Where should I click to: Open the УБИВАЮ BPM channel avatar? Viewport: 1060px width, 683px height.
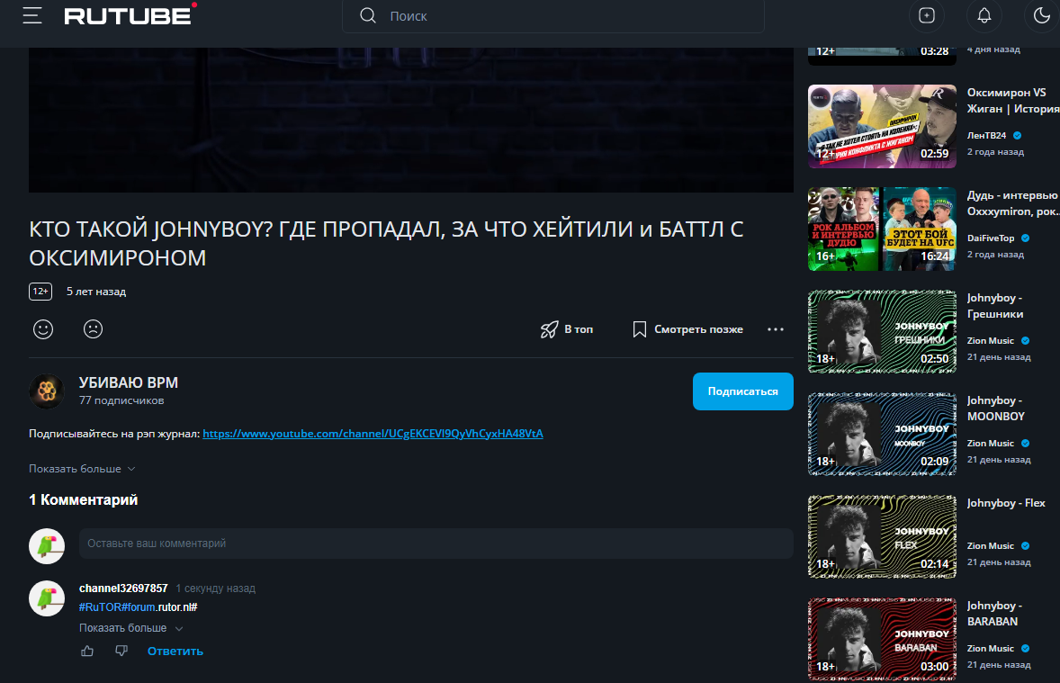(47, 391)
